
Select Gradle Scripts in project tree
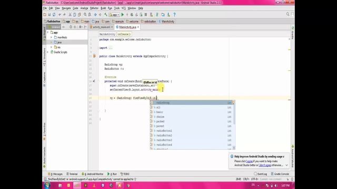(61, 52)
